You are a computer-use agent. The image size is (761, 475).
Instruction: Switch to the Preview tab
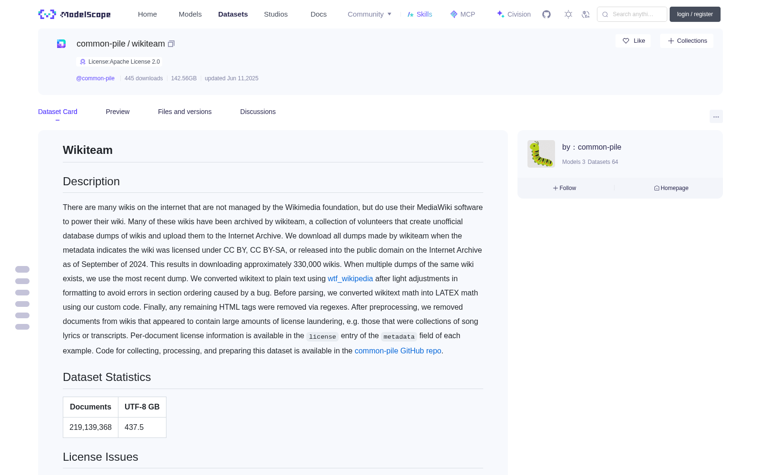click(117, 112)
